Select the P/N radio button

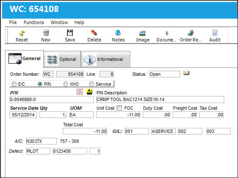click(40, 84)
